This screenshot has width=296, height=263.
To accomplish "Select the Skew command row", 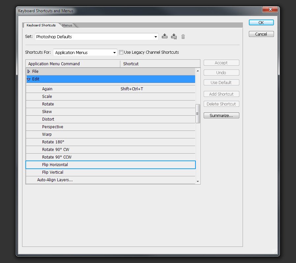I will coord(110,112).
